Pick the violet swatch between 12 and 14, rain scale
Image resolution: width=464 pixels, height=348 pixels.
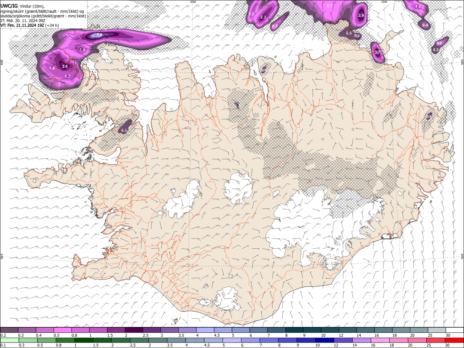tap(343, 340)
